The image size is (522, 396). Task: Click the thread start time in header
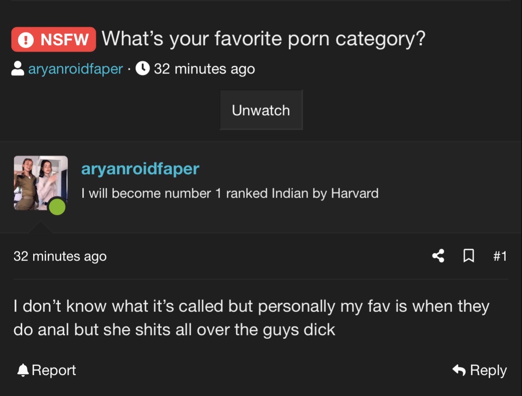pos(204,69)
